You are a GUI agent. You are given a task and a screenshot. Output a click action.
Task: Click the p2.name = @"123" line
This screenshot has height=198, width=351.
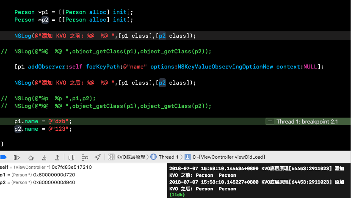(43, 129)
